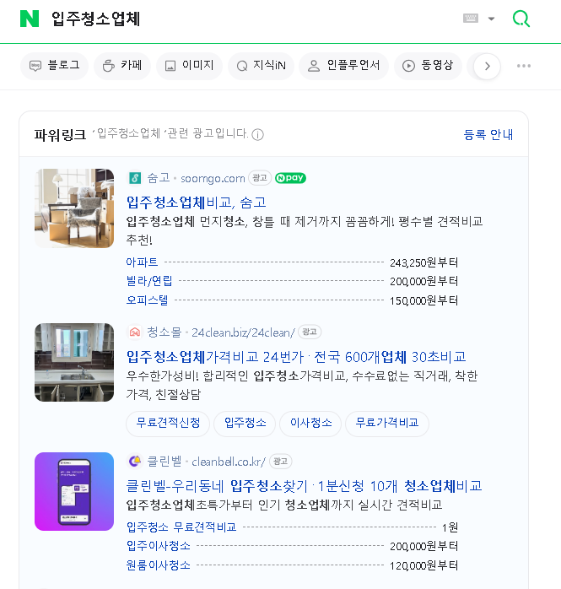
Task: Click the 숨고 site favicon
Action: (135, 178)
